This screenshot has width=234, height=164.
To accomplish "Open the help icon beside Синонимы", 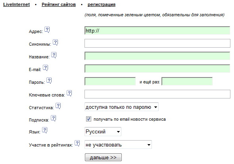I will point(56,42).
